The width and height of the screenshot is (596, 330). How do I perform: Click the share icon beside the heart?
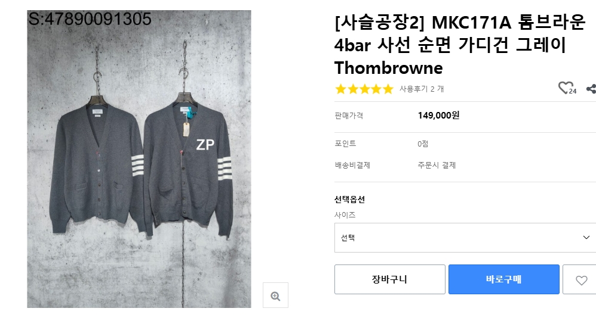click(x=591, y=89)
